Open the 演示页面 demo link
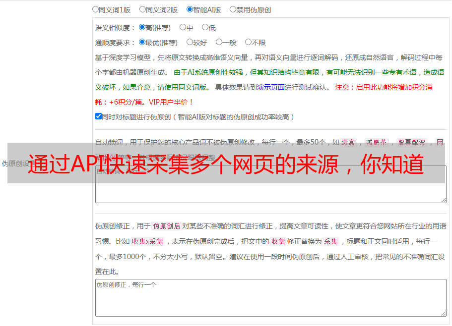The image size is (452, 326). pyautogui.click(x=271, y=87)
